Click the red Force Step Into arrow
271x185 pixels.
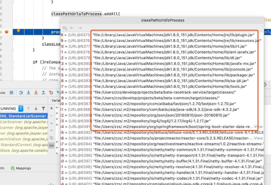(36, 92)
